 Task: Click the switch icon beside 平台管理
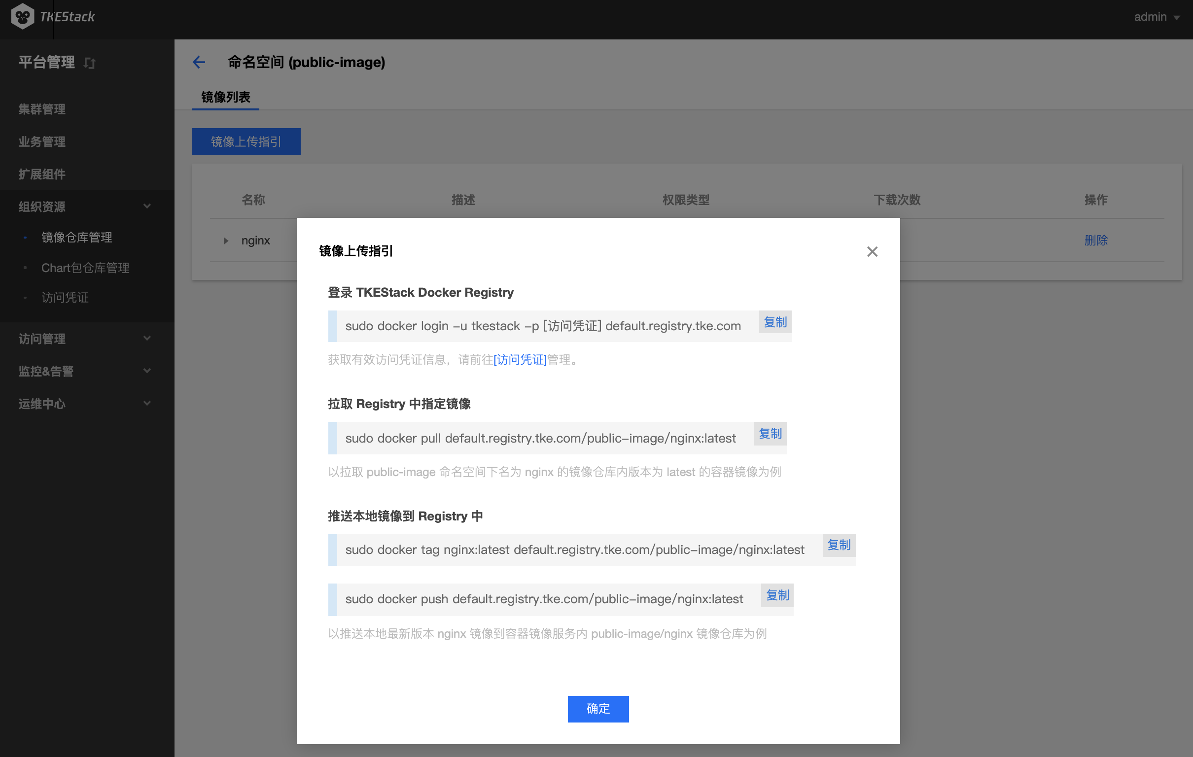point(90,63)
